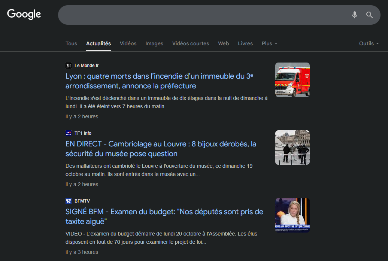The image size is (388, 261).
Task: Click the Louvre article thumbnail
Action: 292,147
